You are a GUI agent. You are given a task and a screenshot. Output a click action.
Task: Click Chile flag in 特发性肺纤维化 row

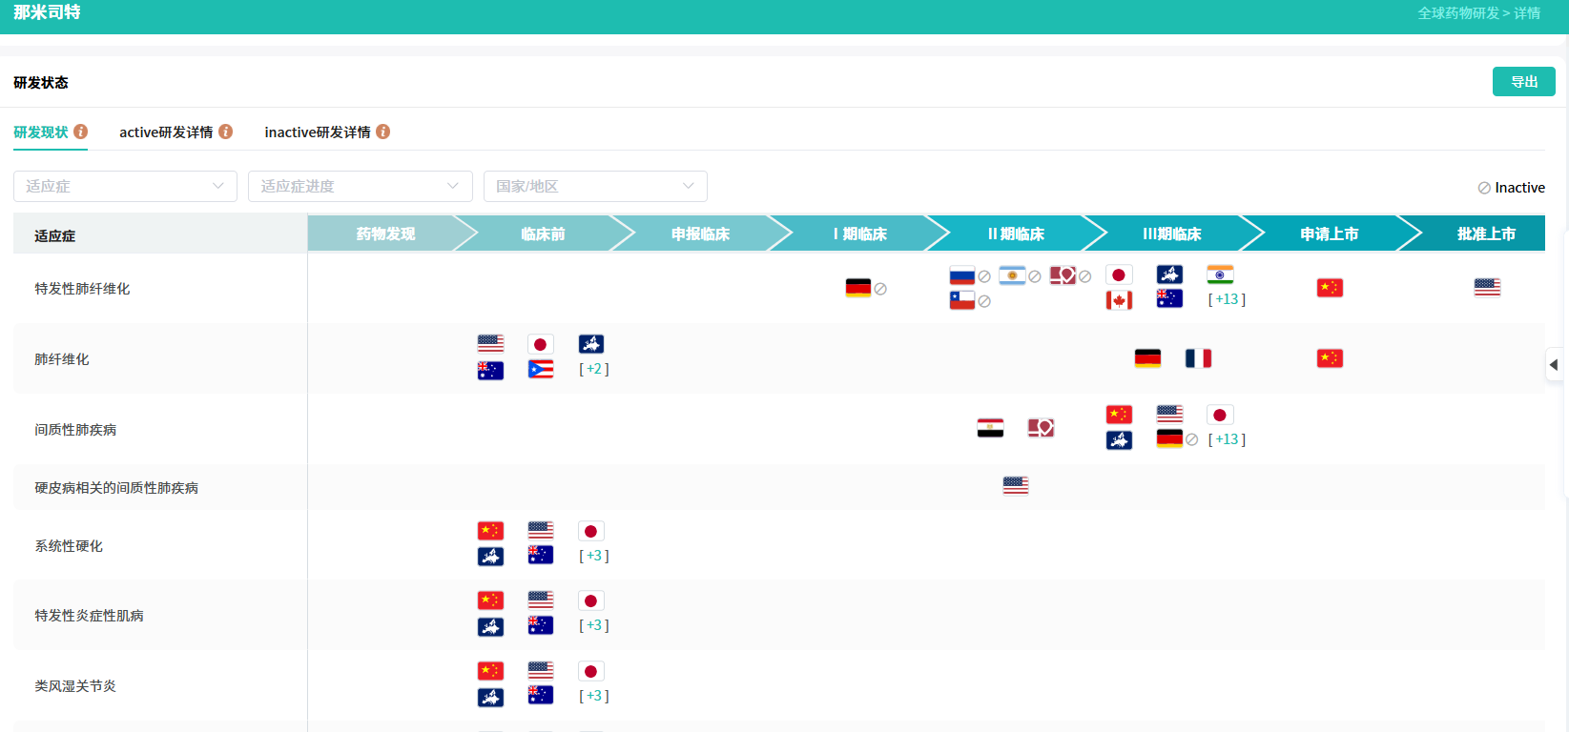click(x=962, y=300)
